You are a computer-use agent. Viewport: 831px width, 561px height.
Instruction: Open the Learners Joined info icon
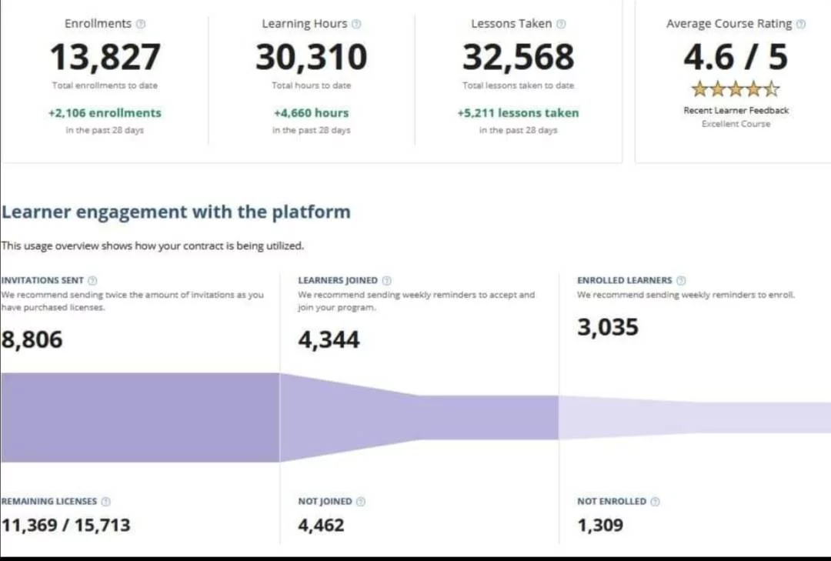click(387, 281)
